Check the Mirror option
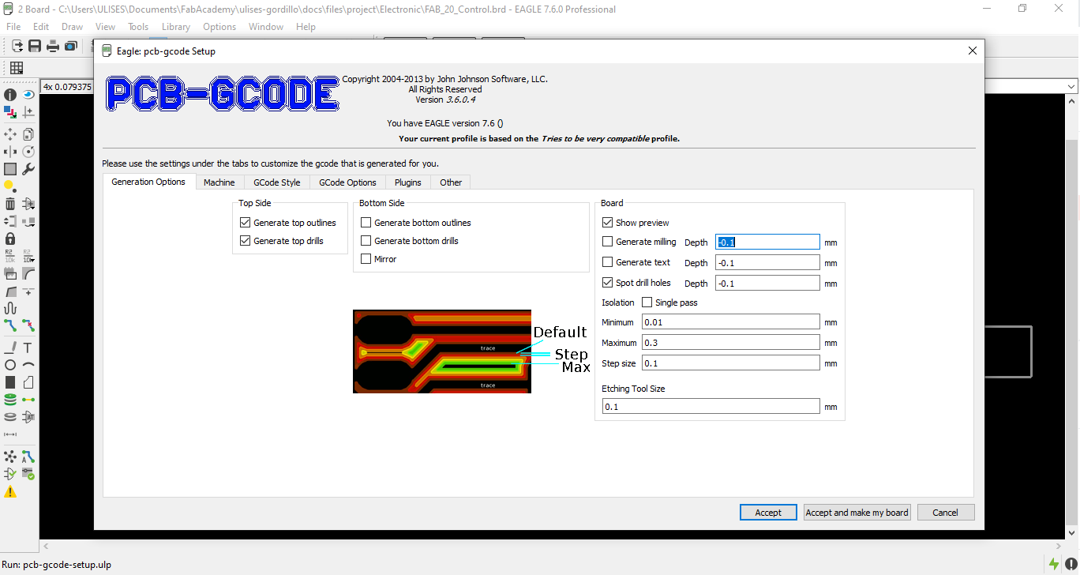 [366, 259]
